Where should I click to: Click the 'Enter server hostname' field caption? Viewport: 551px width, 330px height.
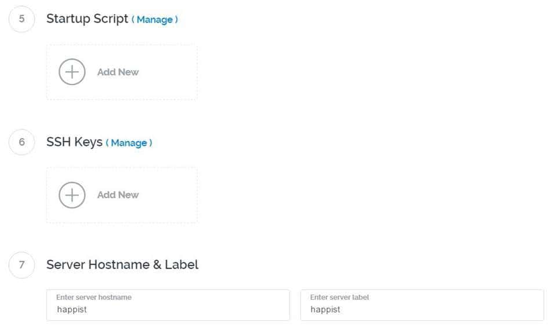coord(94,297)
